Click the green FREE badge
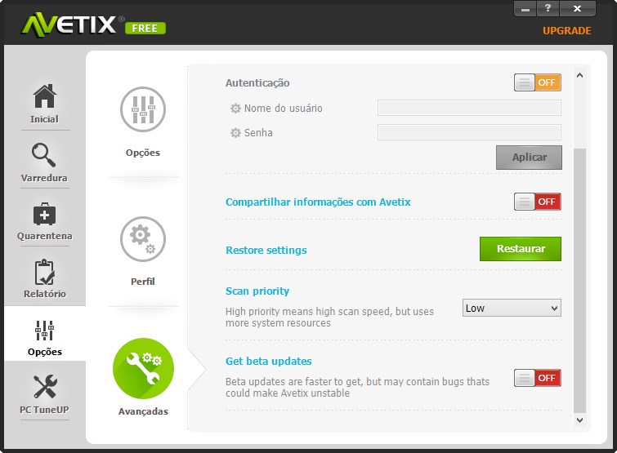This screenshot has height=453, width=617. [x=145, y=29]
